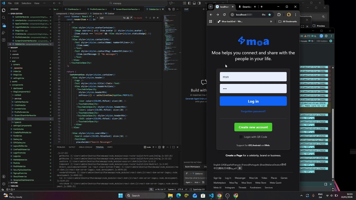Toggle Secondary Side Bar layout button
This screenshot has height=200, width=356.
point(199,3)
